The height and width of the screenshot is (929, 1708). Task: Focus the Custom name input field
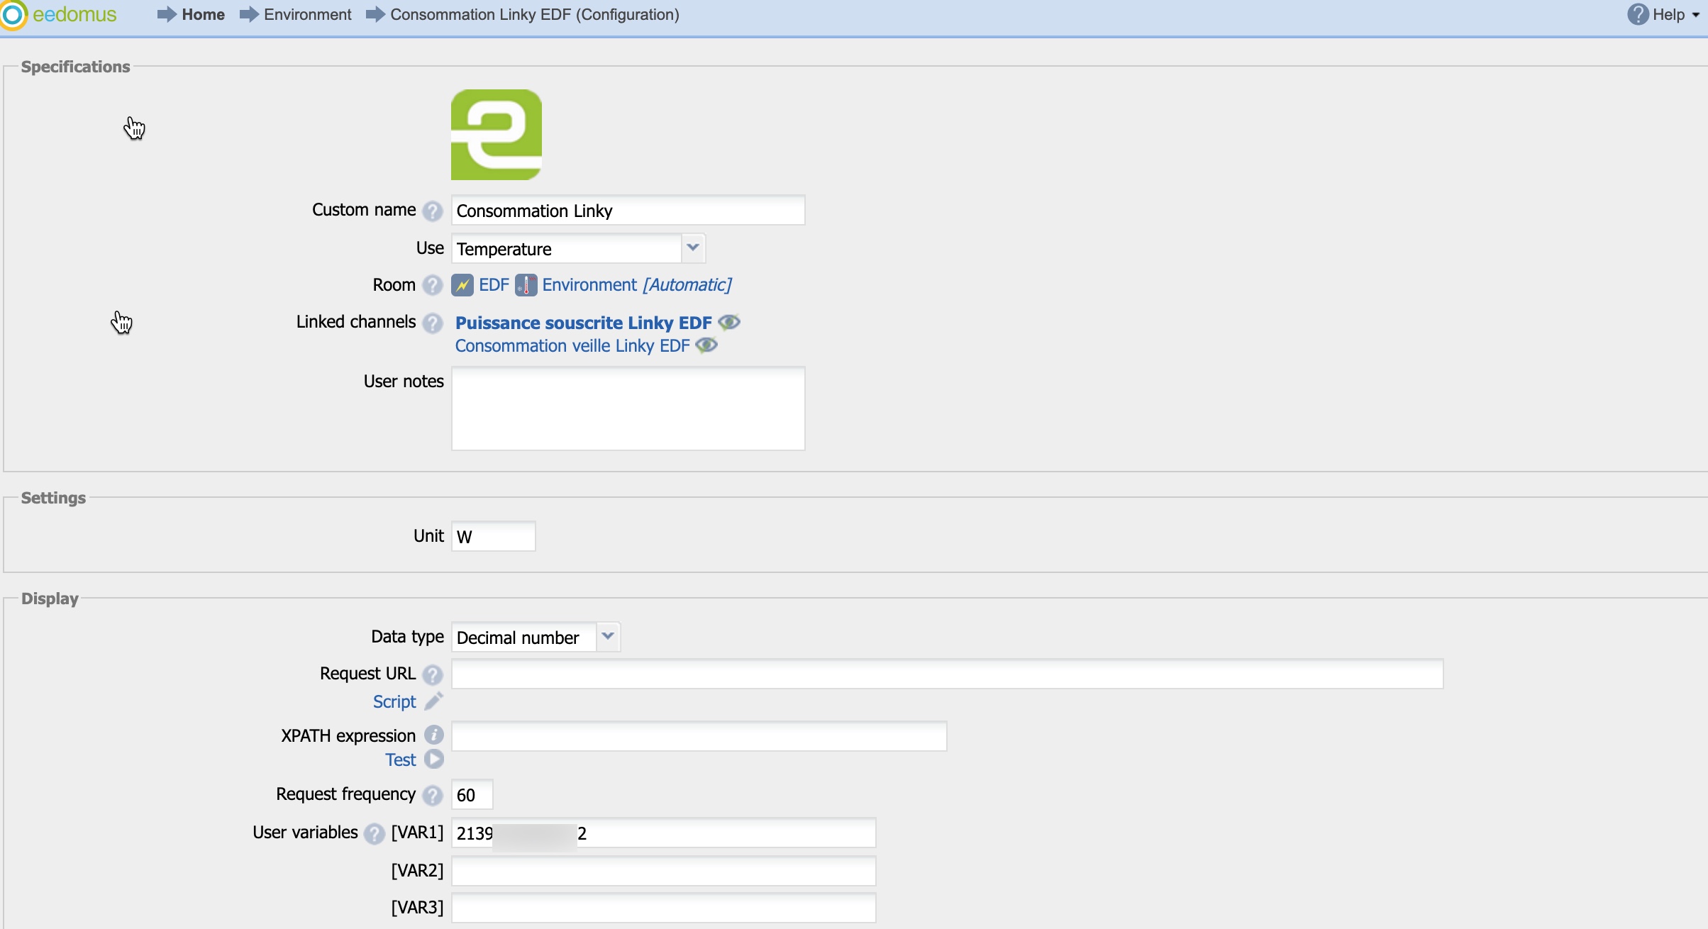coord(628,211)
